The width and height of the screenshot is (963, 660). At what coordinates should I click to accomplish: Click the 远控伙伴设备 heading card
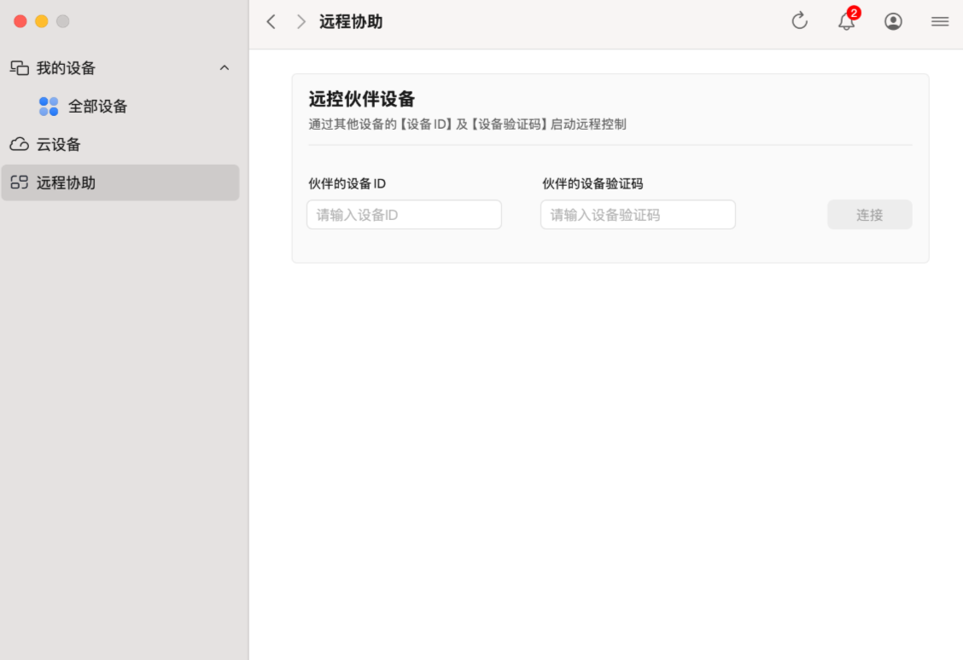pyautogui.click(x=352, y=99)
